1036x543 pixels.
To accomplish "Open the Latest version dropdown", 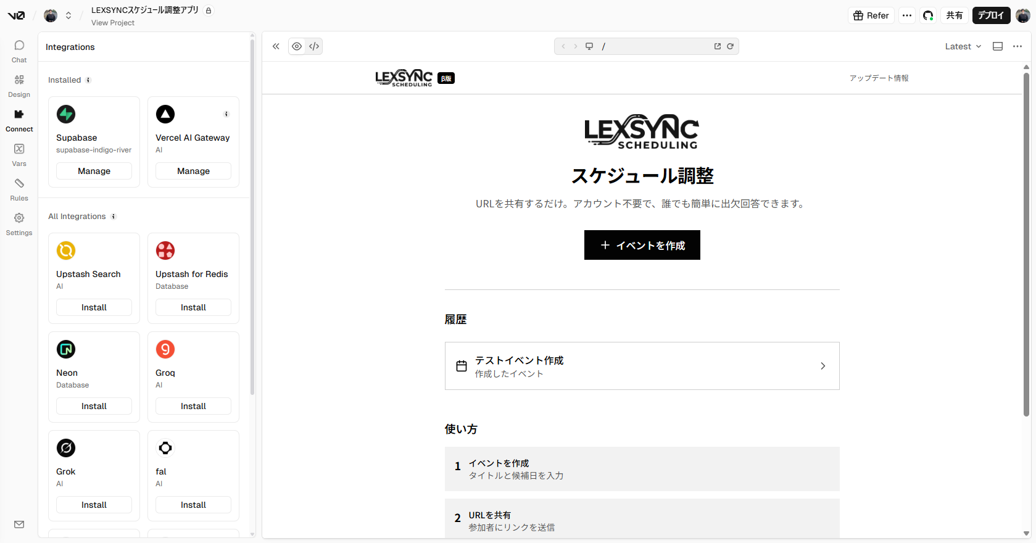I will click(x=963, y=46).
